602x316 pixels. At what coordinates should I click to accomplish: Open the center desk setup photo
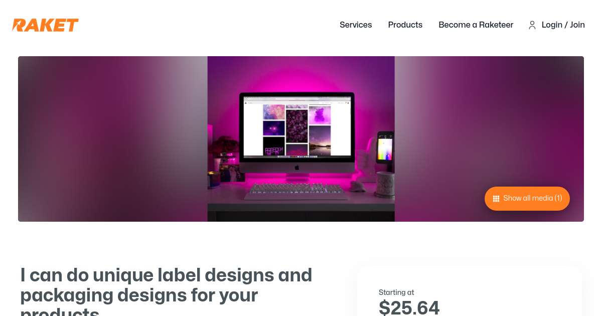(x=301, y=139)
